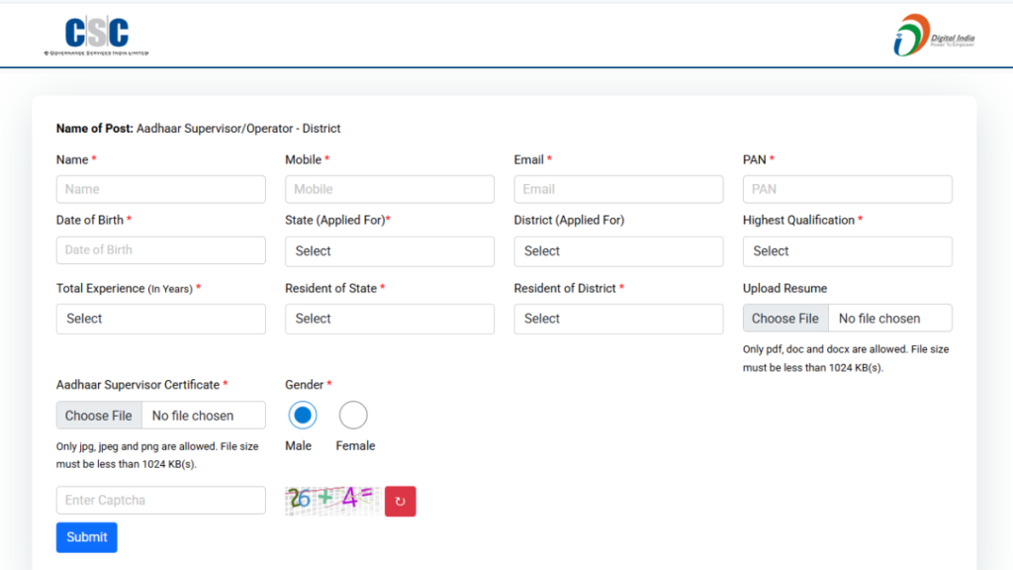Screen dimensions: 1013x570
Task: Click the PAN text field
Action: (x=847, y=189)
